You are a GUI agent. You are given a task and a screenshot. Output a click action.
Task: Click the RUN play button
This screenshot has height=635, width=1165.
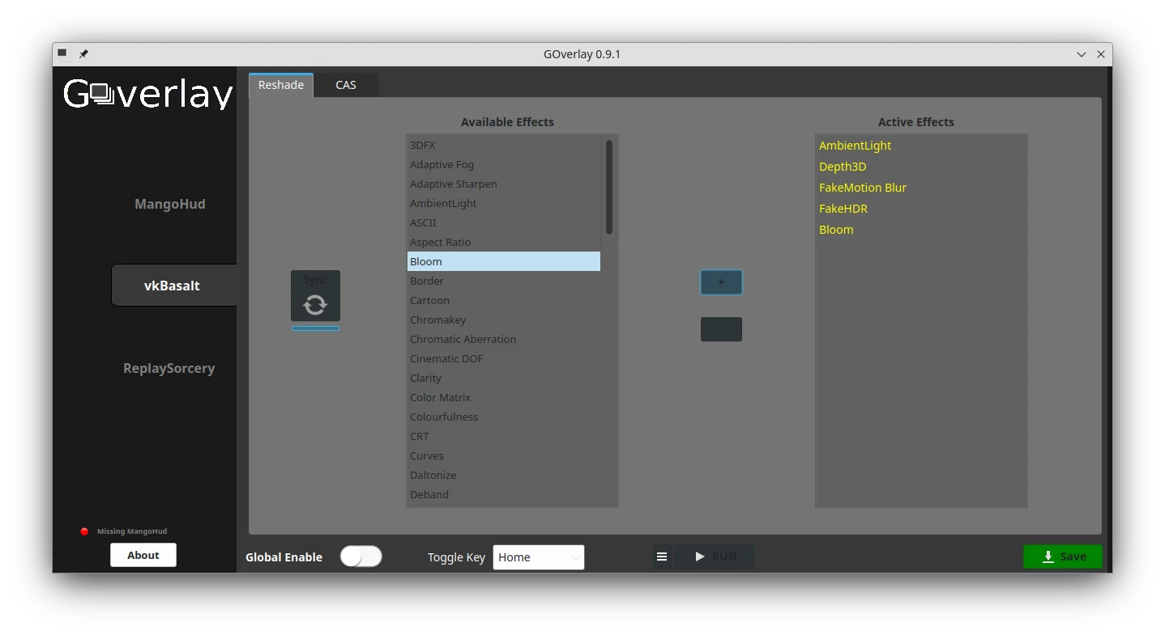click(715, 557)
